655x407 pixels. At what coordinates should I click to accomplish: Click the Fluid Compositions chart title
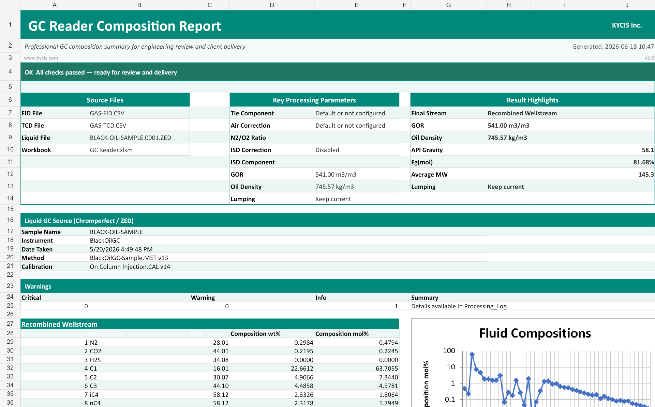(535, 333)
